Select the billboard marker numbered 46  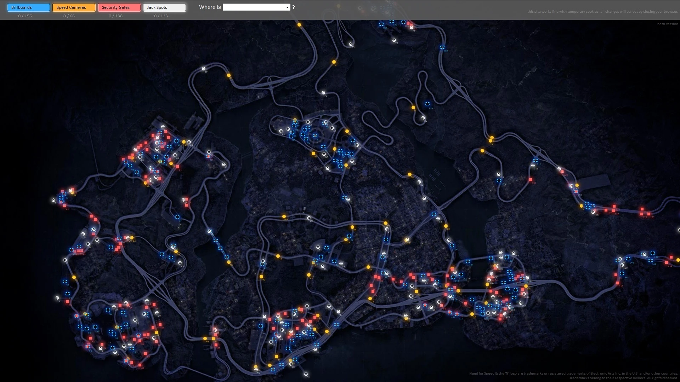(130, 166)
